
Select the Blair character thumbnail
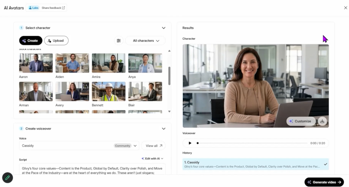point(145,92)
